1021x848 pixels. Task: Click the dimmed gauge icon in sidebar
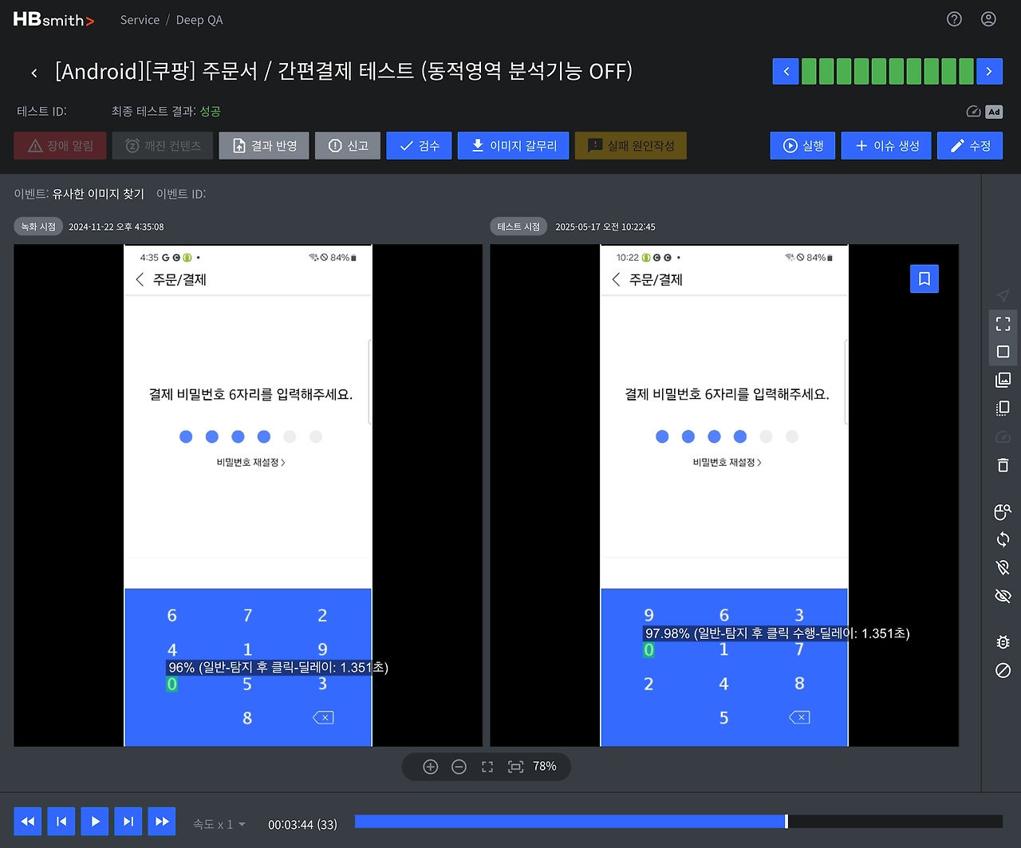[1003, 437]
